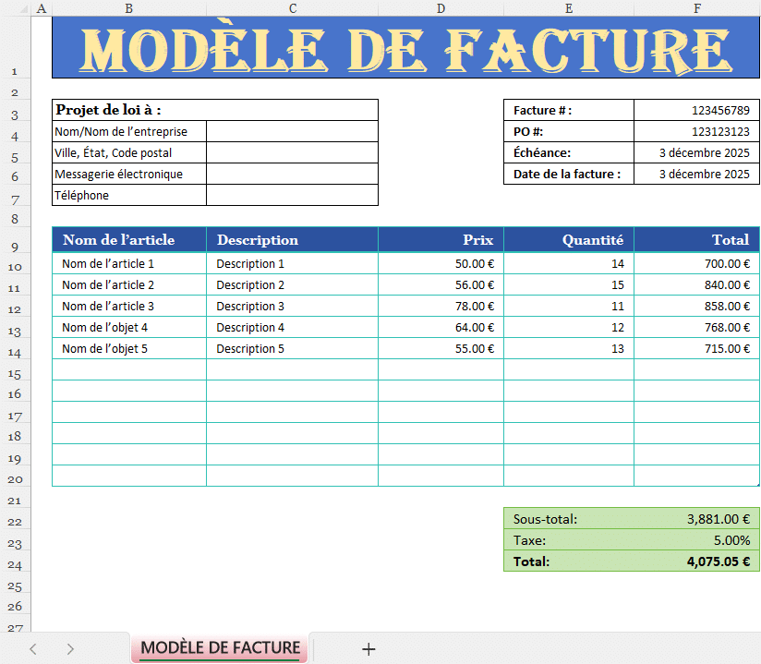
Task: Select the Taxe cell showing 5.00%
Action: (696, 540)
